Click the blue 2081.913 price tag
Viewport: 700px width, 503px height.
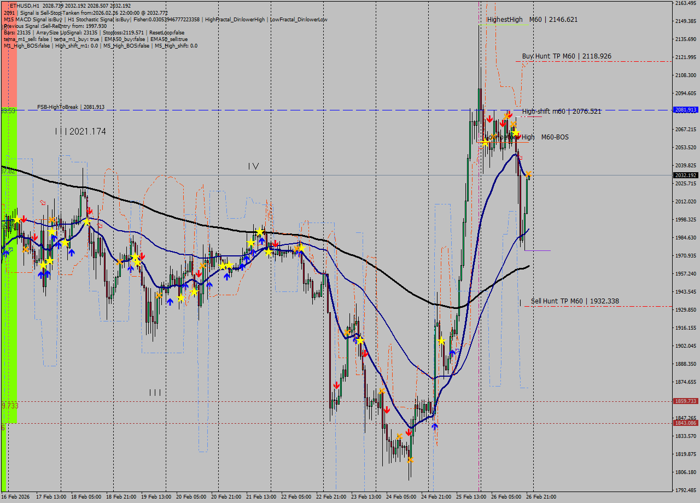[x=686, y=110]
